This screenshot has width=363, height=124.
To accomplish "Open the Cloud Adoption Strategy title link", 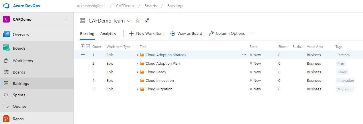I will click(166, 55).
